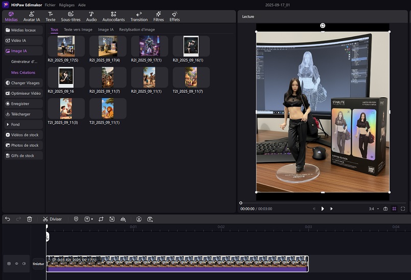Select the Tous tab
The height and width of the screenshot is (280, 411).
coord(54,30)
